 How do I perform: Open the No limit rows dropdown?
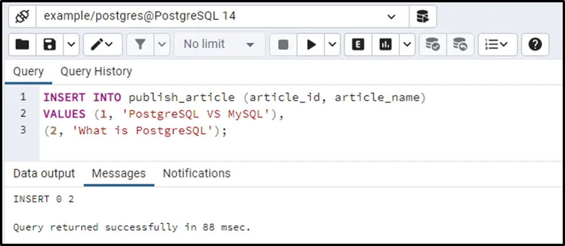220,44
